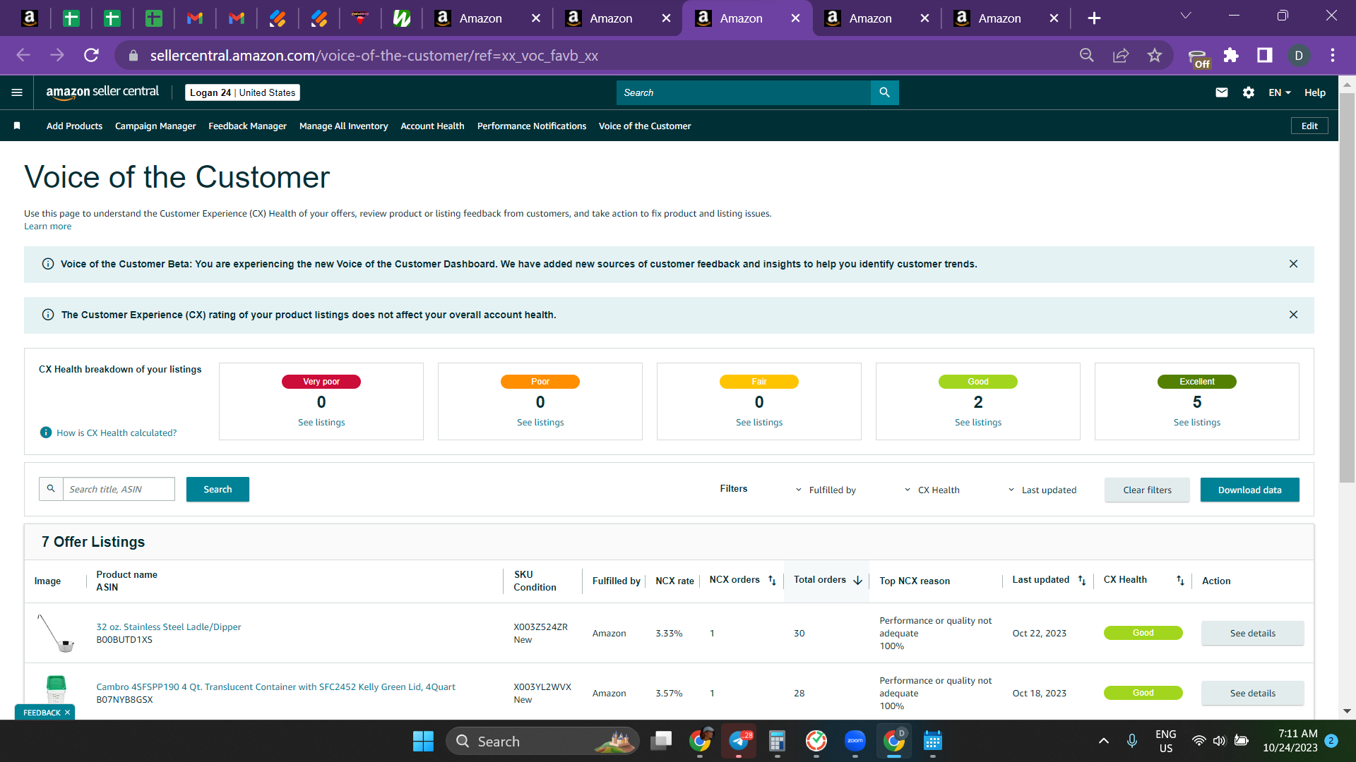
Task: Open the Account Health page
Action: tap(432, 126)
